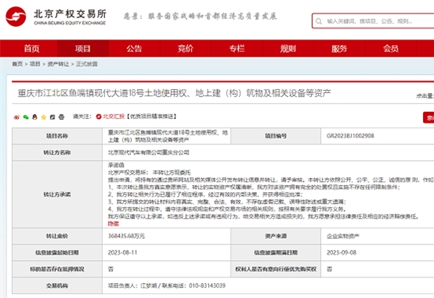434x298 pixels.
Task: Click the 企业实物资产 link
Action: point(343,236)
